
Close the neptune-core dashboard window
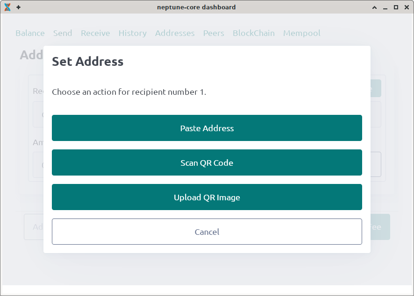click(406, 7)
